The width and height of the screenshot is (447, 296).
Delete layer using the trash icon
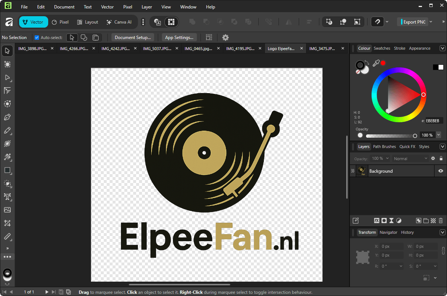point(441,221)
